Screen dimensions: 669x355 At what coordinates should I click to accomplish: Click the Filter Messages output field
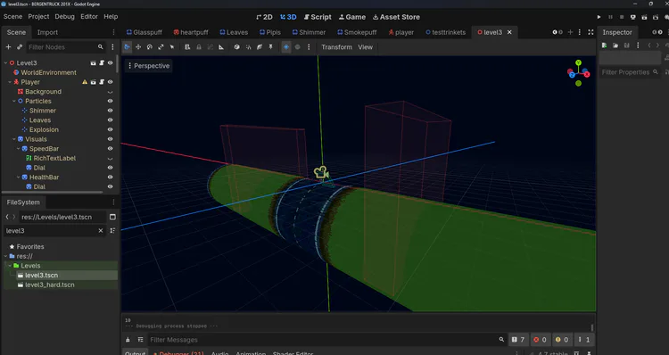(326, 340)
